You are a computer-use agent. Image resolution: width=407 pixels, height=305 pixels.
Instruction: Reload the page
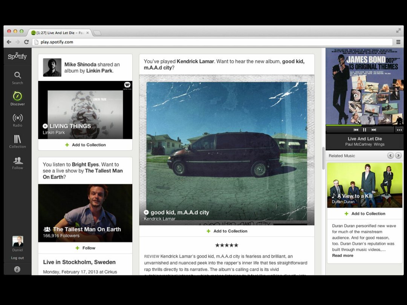(x=26, y=42)
